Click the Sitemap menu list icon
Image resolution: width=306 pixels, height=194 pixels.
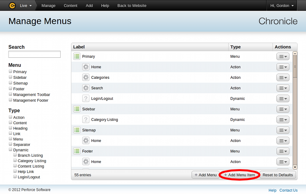76,130
